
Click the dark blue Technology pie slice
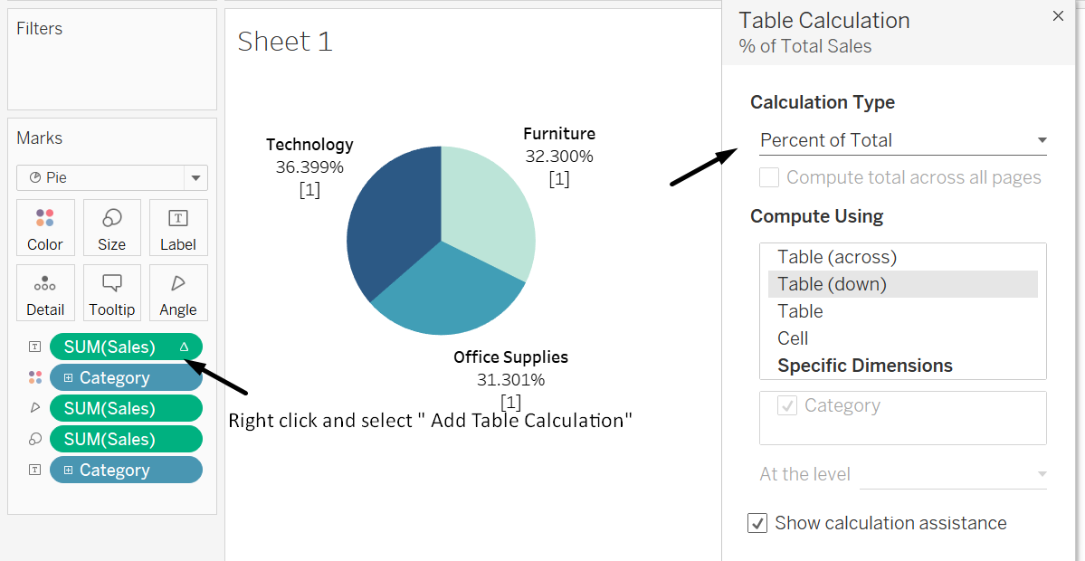pyautogui.click(x=389, y=226)
